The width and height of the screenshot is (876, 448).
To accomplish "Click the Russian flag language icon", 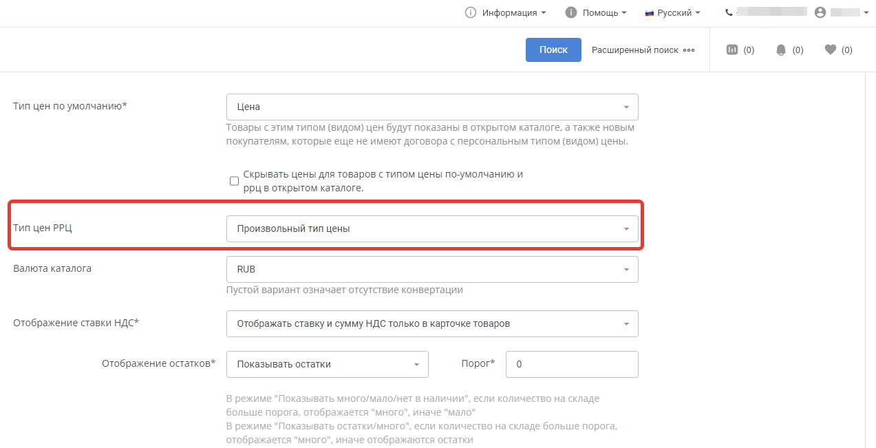I will 649,13.
